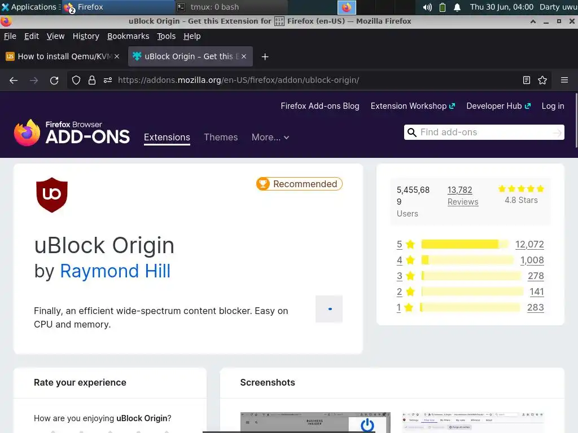
Task: Open 12,072 five-star reviews count
Action: [x=529, y=245]
